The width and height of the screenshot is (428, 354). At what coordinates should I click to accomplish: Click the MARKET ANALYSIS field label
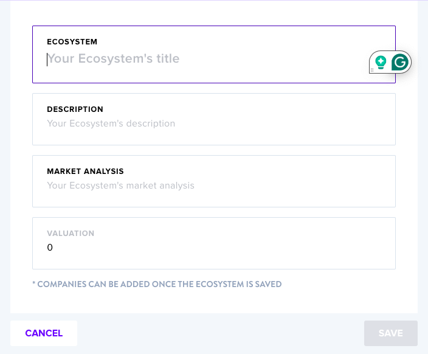click(x=85, y=172)
